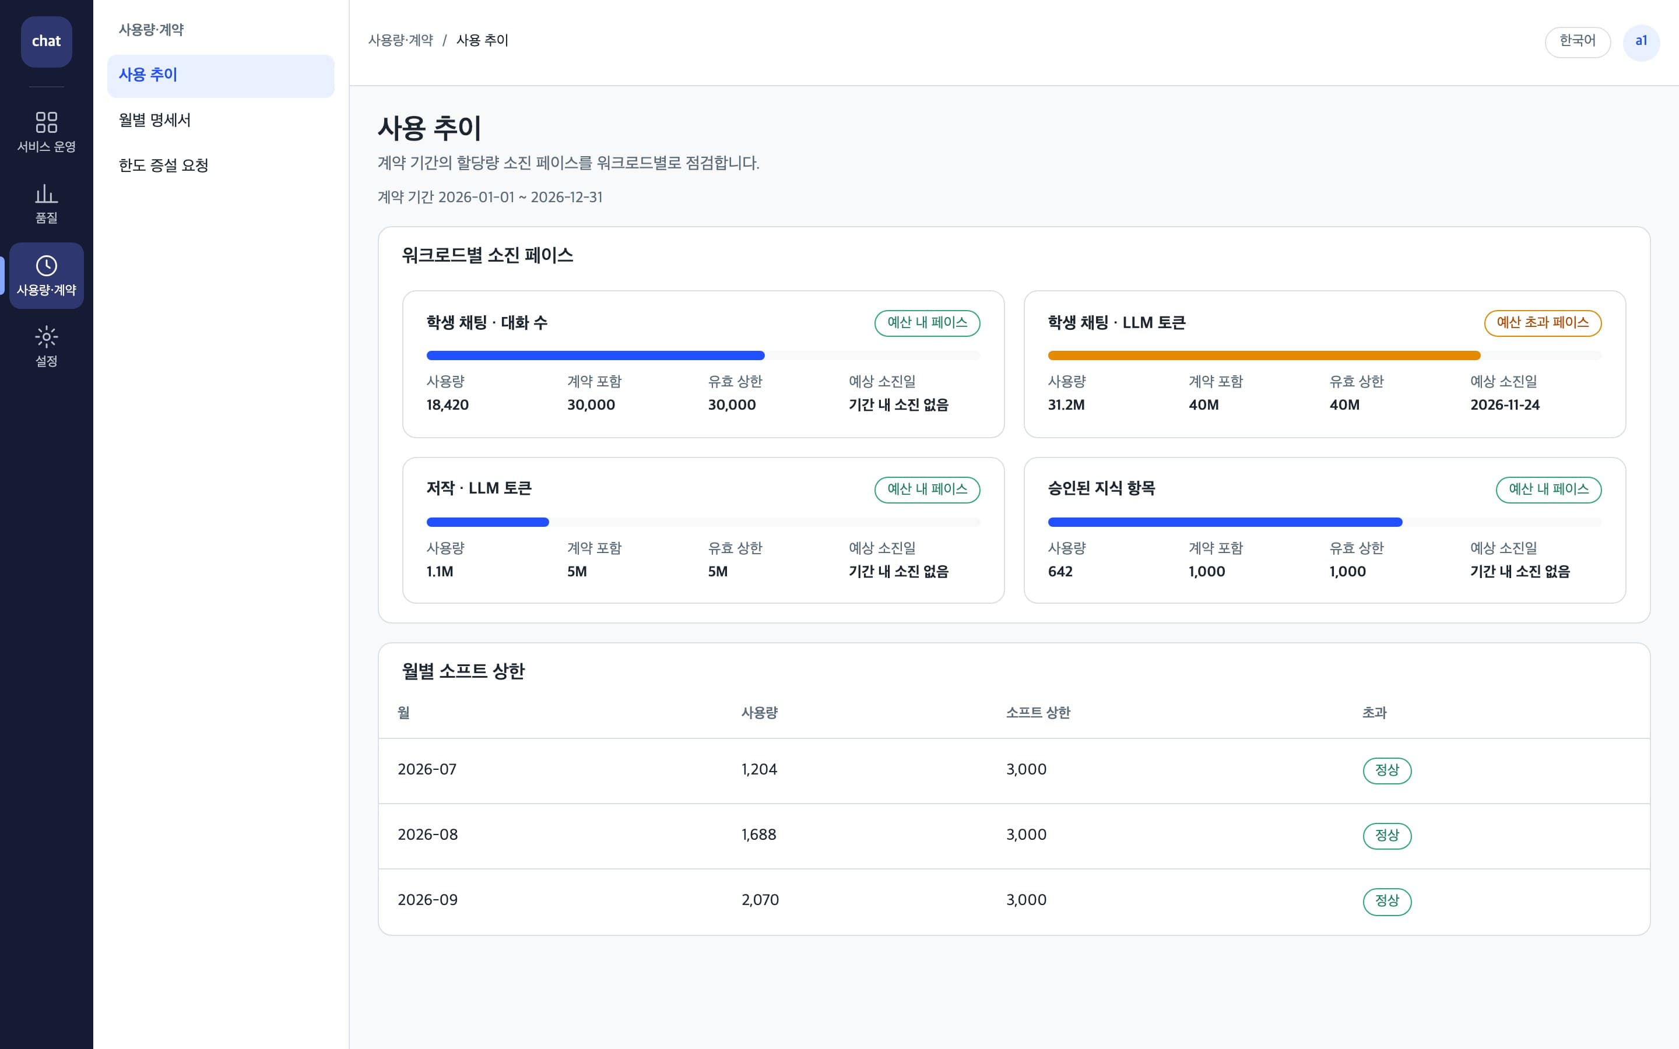
Task: Click usage value 1,688
Action: click(x=759, y=835)
